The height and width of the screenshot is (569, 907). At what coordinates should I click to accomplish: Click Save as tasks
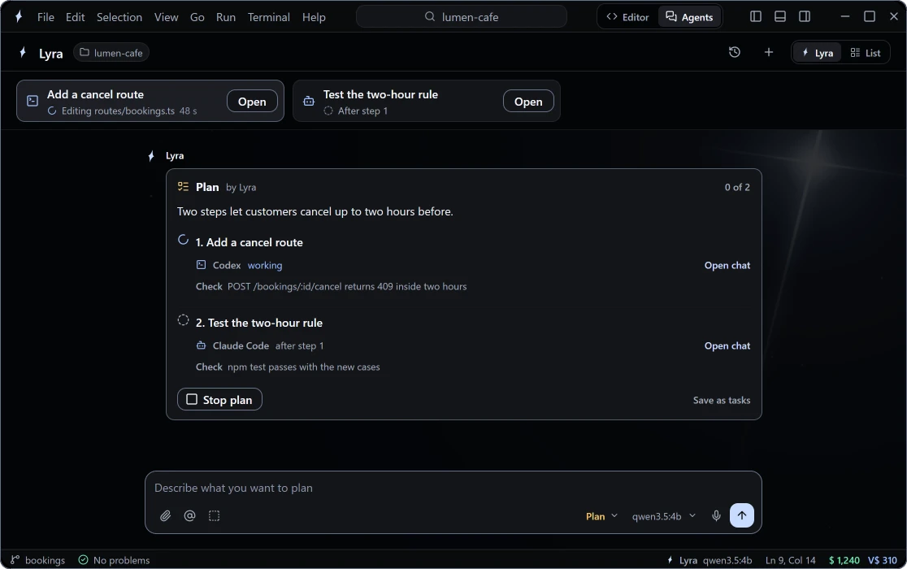click(x=722, y=400)
